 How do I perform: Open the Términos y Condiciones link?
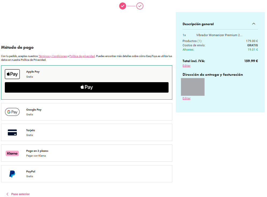53,56
